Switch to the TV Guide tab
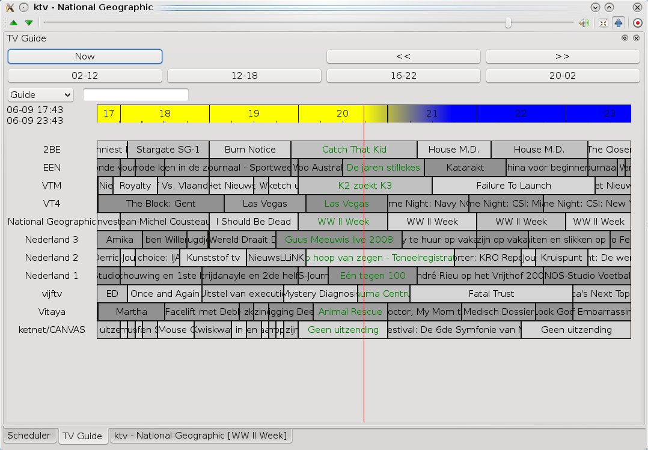 coord(82,436)
